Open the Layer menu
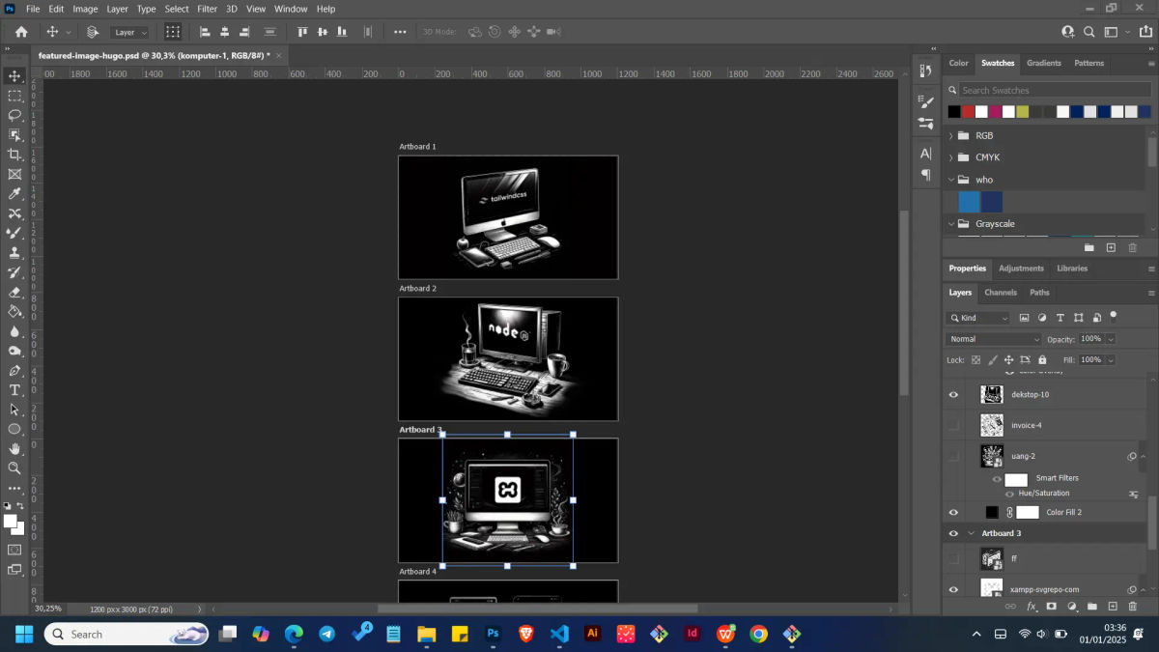 [117, 9]
